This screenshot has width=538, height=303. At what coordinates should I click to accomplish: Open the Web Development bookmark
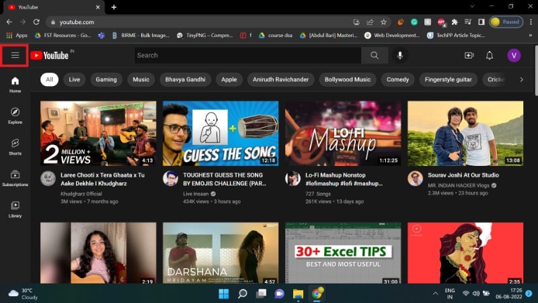pyautogui.click(x=392, y=36)
